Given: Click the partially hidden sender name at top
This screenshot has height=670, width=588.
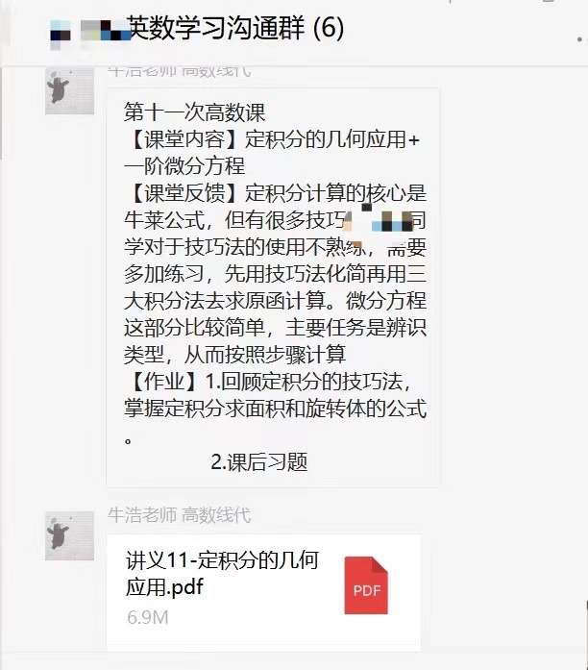Looking at the screenshot, I should [x=180, y=71].
